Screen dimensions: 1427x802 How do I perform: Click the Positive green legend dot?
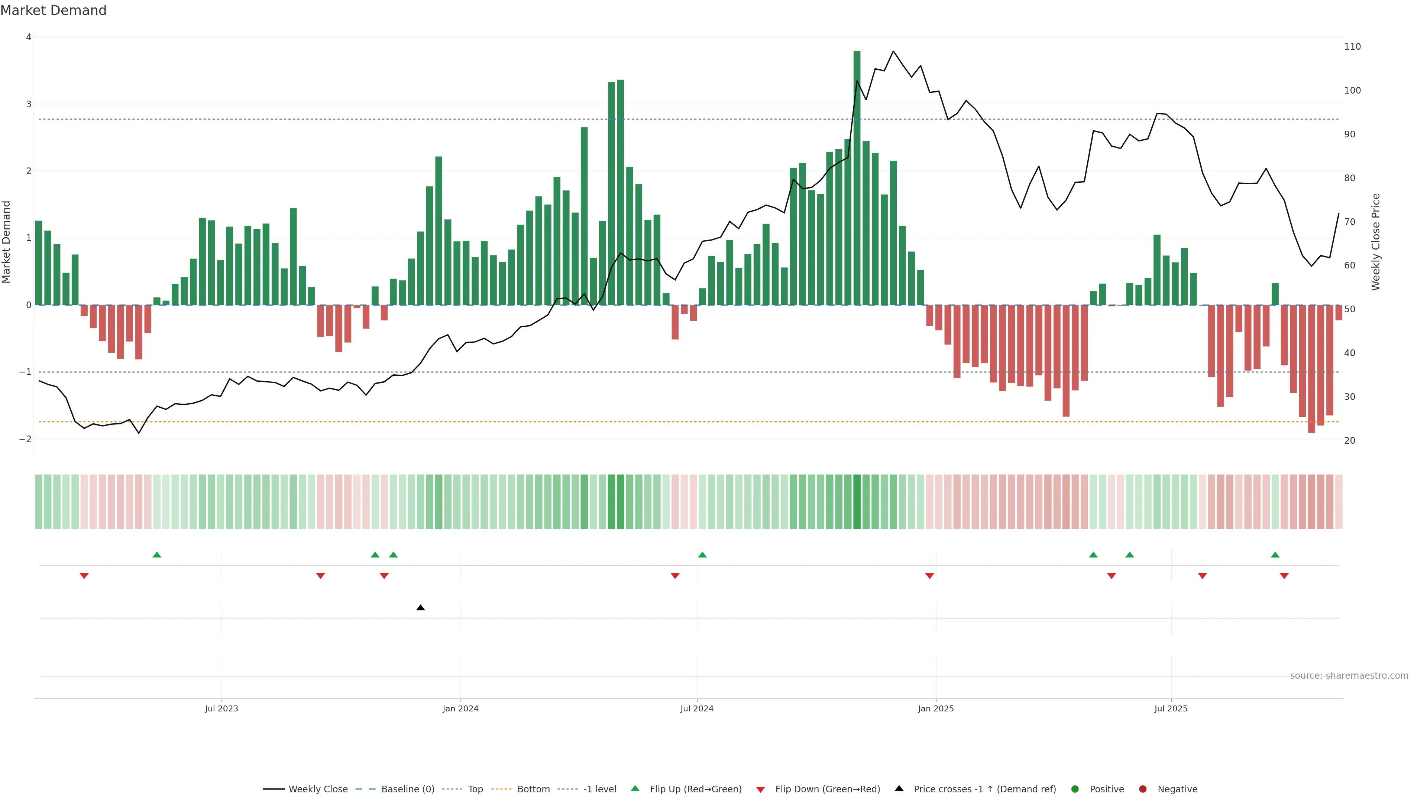(x=1075, y=789)
